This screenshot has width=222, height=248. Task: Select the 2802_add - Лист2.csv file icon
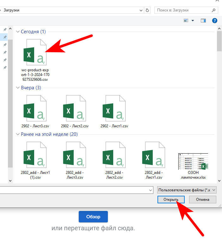point(114,155)
